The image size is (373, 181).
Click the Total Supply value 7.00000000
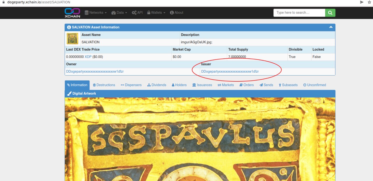[x=237, y=57]
